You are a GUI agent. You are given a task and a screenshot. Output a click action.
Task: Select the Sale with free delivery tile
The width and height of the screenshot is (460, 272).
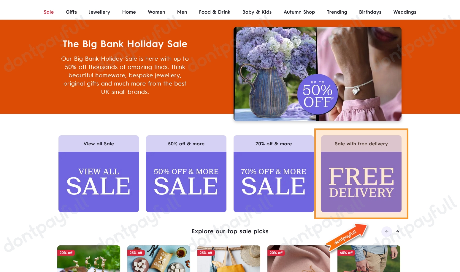pyautogui.click(x=361, y=174)
